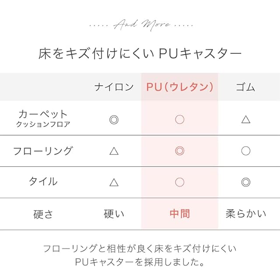The width and height of the screenshot is (280, 280).
Task: Click the circle for PU on tile
Action: [x=179, y=182]
